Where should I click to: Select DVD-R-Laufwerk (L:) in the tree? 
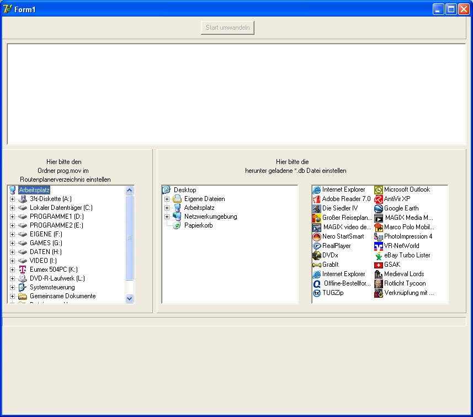click(57, 278)
